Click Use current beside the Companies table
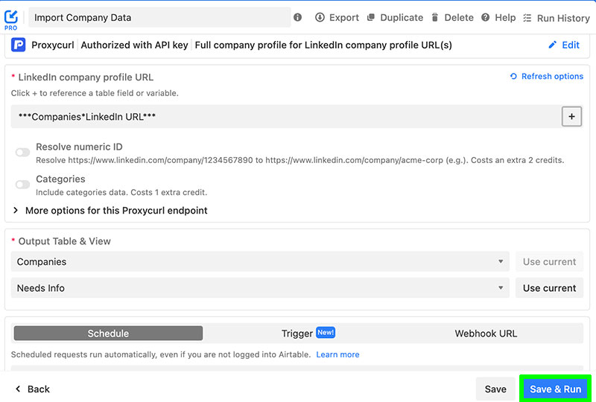596x402 pixels. pos(549,261)
